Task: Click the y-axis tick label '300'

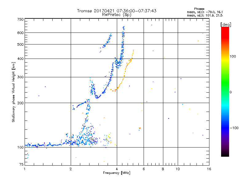Action: pos(20,77)
